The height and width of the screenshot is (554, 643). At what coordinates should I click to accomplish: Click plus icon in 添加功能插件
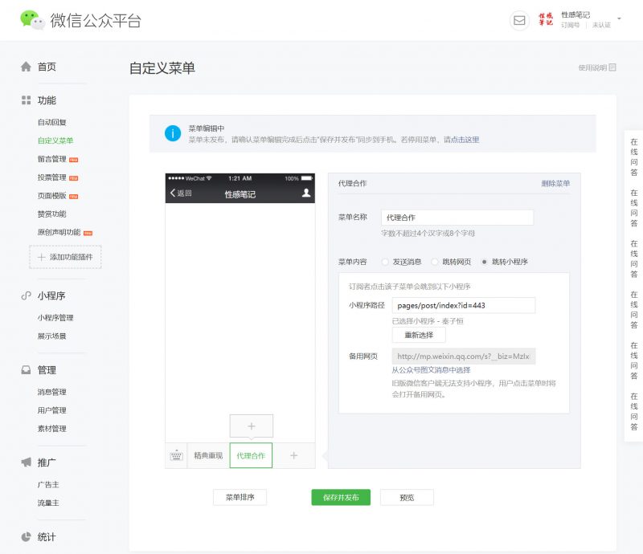pyautogui.click(x=42, y=257)
